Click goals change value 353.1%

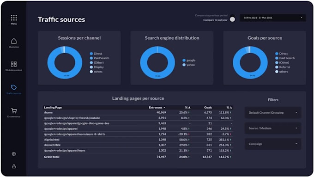coord(224,140)
